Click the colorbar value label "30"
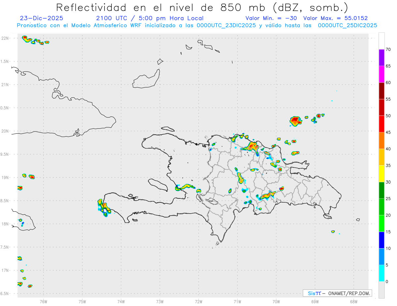This screenshot has height=306, width=397. pos(388,182)
